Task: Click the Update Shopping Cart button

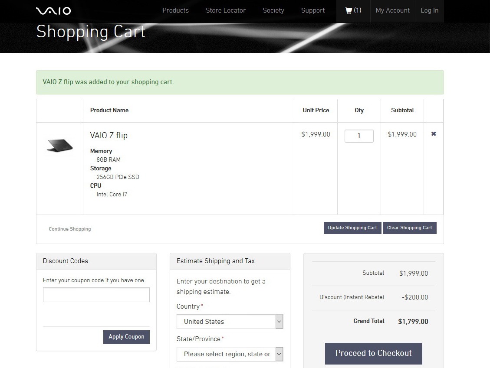Action: pyautogui.click(x=352, y=228)
